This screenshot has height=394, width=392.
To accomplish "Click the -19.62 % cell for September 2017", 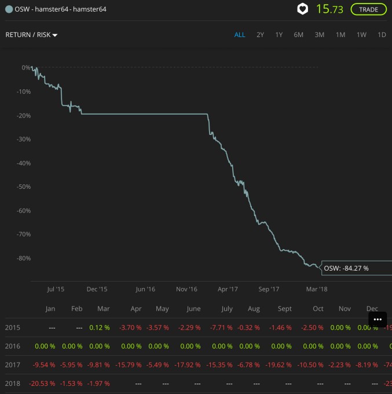I will 279,365.
